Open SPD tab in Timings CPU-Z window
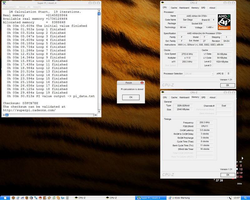 203,97
